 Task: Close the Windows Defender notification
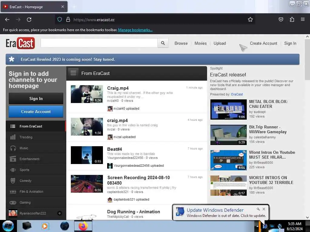[x=264, y=209]
